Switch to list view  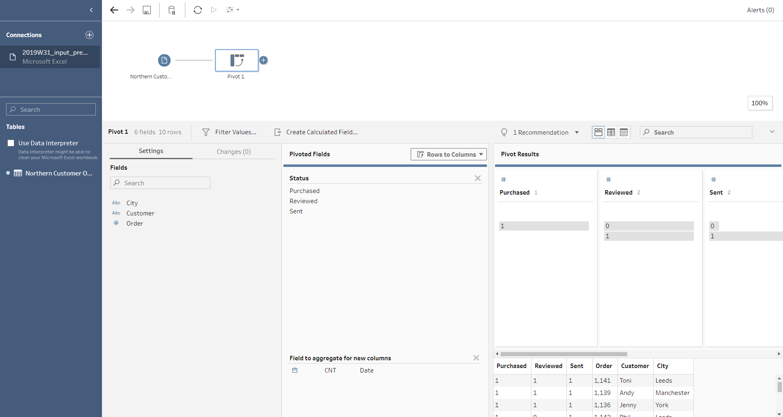624,132
